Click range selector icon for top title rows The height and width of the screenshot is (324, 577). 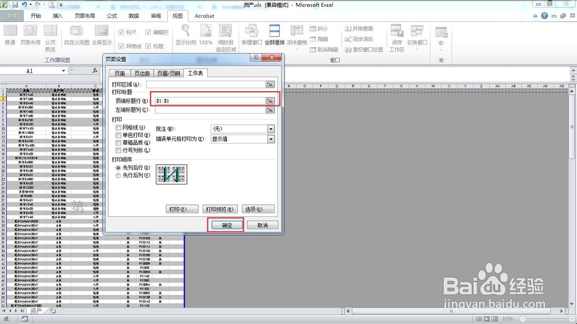pyautogui.click(x=270, y=101)
